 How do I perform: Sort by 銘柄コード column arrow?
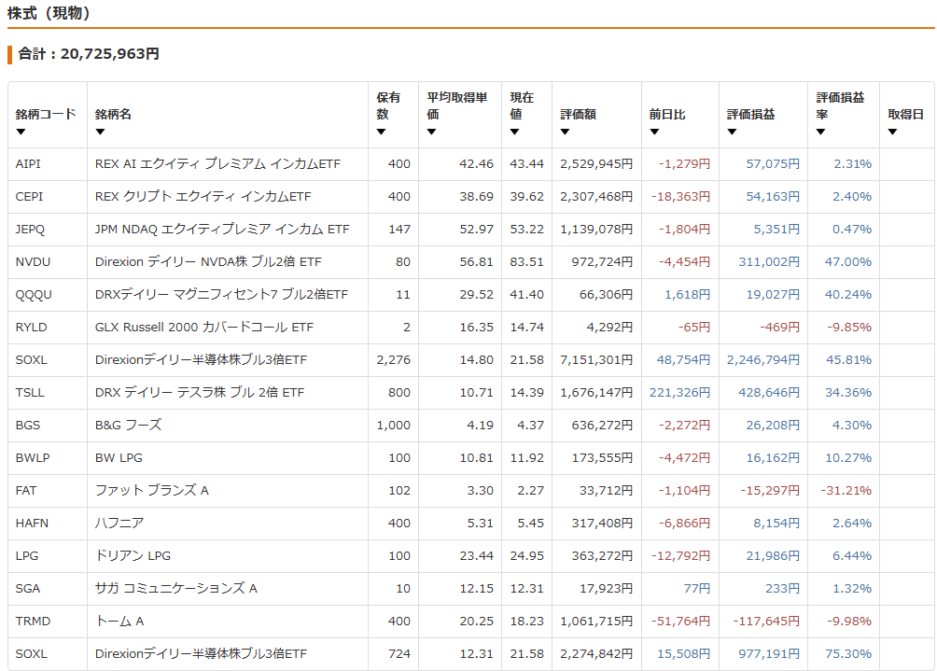21,132
